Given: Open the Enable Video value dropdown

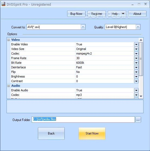Looking at the screenshot, I should [136, 44].
